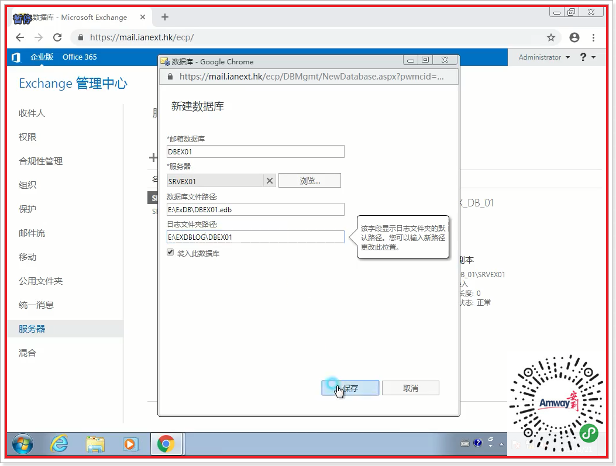Open a new browser tab
The height and width of the screenshot is (466, 616).
pyautogui.click(x=165, y=17)
